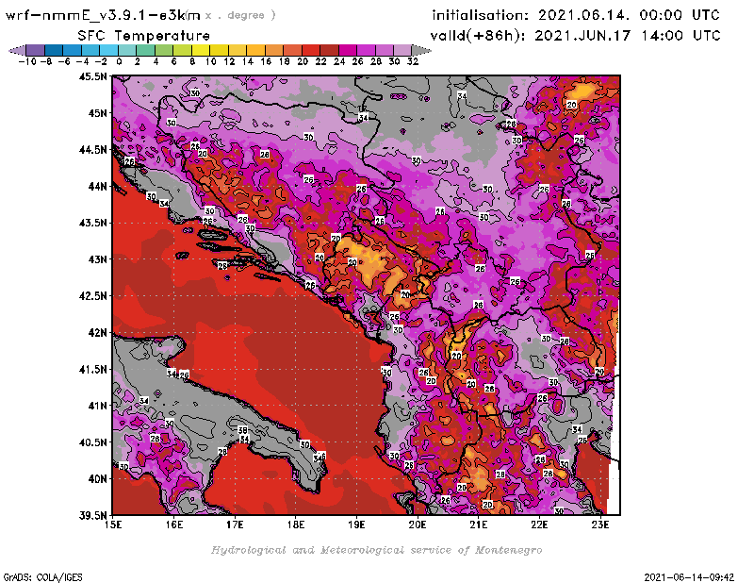Select the 18E longitude label
The height and width of the screenshot is (583, 754).
click(x=296, y=525)
